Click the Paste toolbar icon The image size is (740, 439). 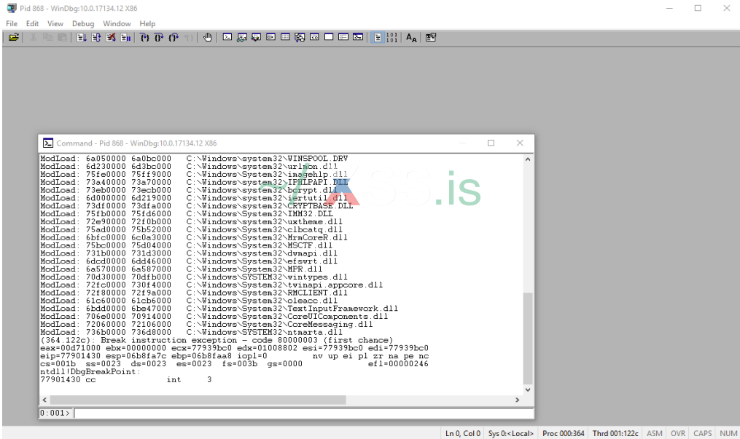pos(62,37)
